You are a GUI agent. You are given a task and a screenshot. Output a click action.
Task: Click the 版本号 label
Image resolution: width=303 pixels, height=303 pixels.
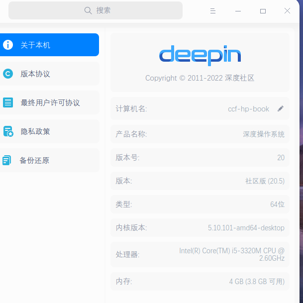[x=127, y=158]
